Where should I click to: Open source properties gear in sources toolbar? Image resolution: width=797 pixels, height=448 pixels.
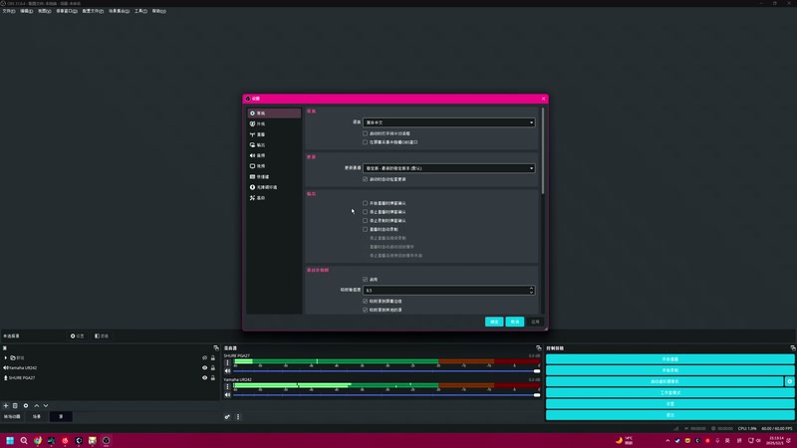[26, 406]
